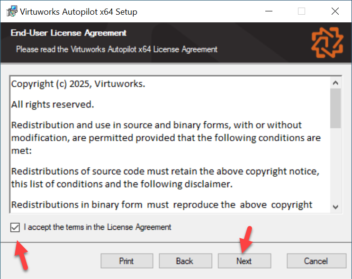Click the license scrollbar up arrow
This screenshot has width=352, height=279.
click(335, 83)
